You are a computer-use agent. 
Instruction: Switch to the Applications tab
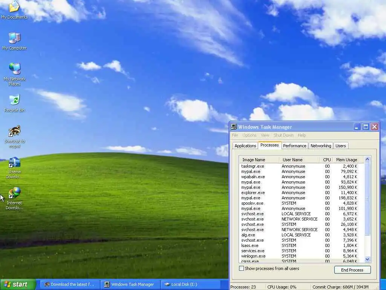click(245, 146)
